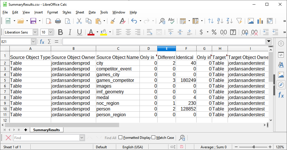Screen dimensions: 287x150
Task: Open paste options dropdown arrow
Action: coord(104,21)
